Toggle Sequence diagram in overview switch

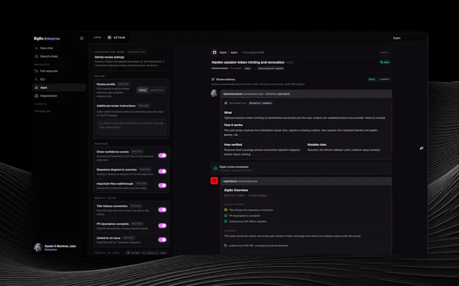click(x=162, y=171)
